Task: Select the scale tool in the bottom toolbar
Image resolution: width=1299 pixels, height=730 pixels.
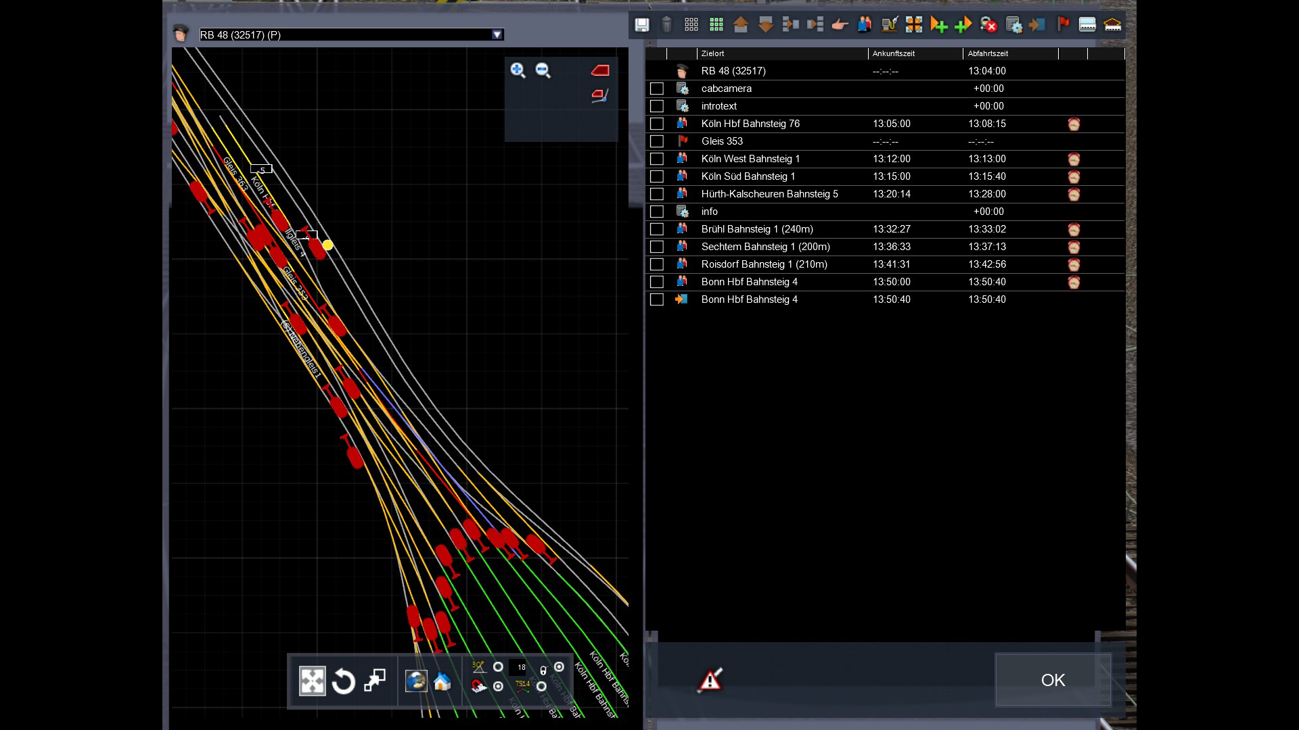Action: click(375, 681)
